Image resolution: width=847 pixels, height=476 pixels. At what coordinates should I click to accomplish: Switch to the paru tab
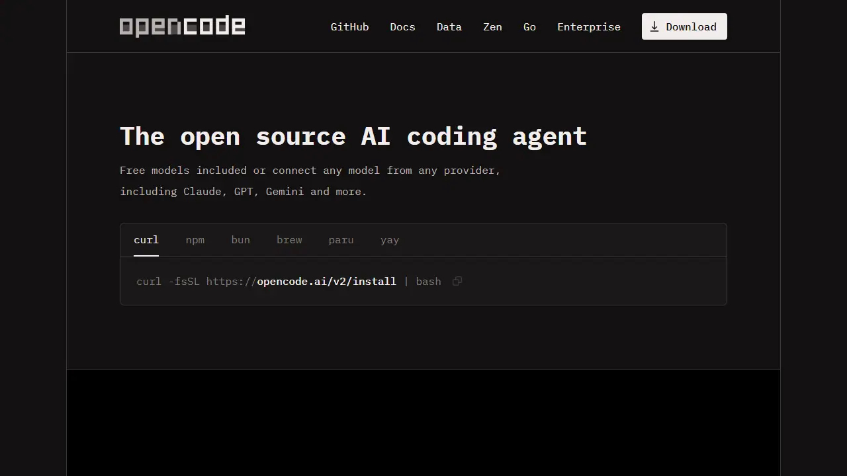(341, 240)
